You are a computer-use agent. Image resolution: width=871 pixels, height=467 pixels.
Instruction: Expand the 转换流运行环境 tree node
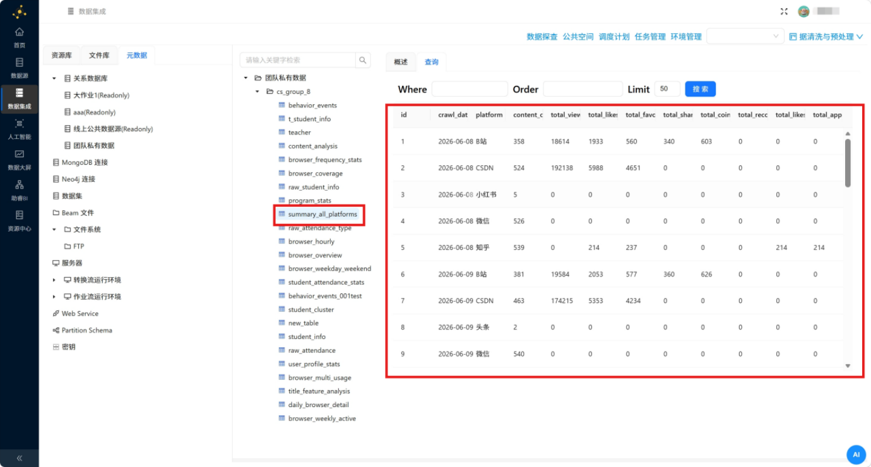(54, 280)
